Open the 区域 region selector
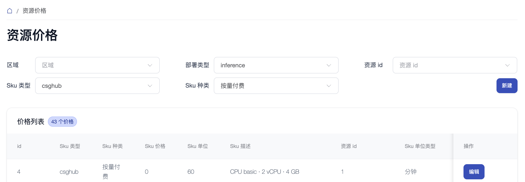This screenshot has width=525, height=182. pyautogui.click(x=97, y=65)
